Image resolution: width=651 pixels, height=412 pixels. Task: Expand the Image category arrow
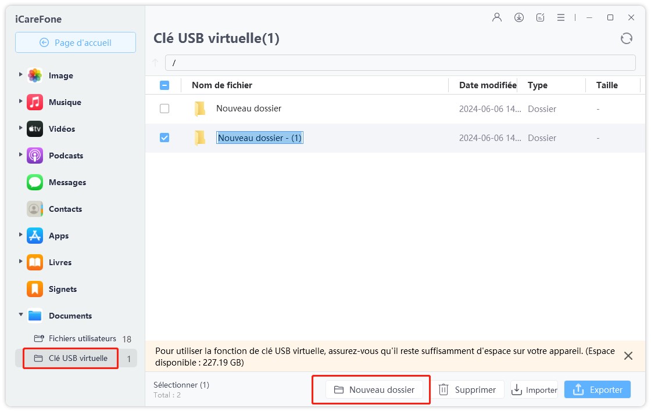tap(21, 75)
